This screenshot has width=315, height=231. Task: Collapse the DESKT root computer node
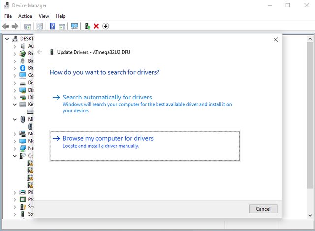coord(7,39)
